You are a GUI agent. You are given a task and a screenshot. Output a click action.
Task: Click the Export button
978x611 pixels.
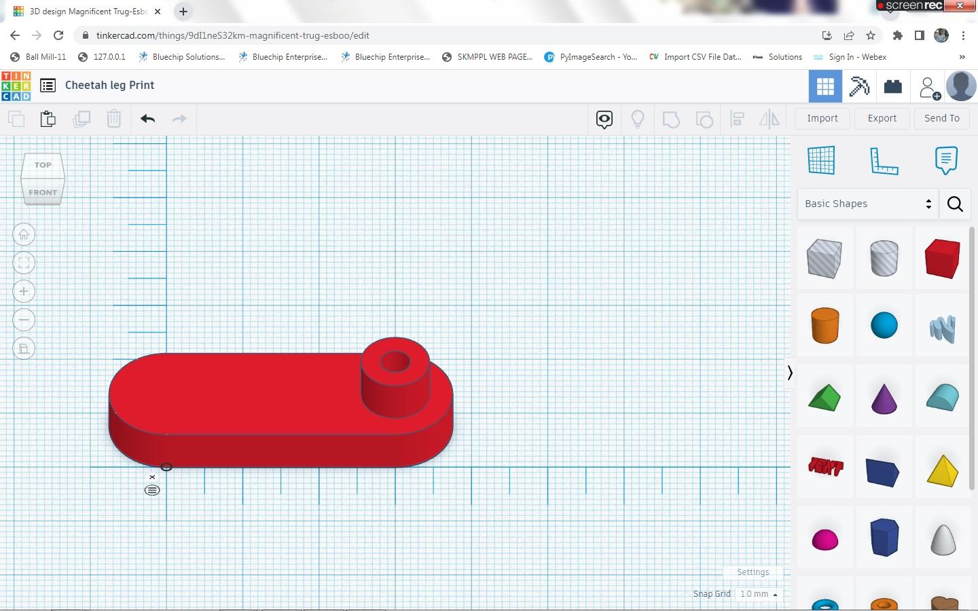[882, 118]
